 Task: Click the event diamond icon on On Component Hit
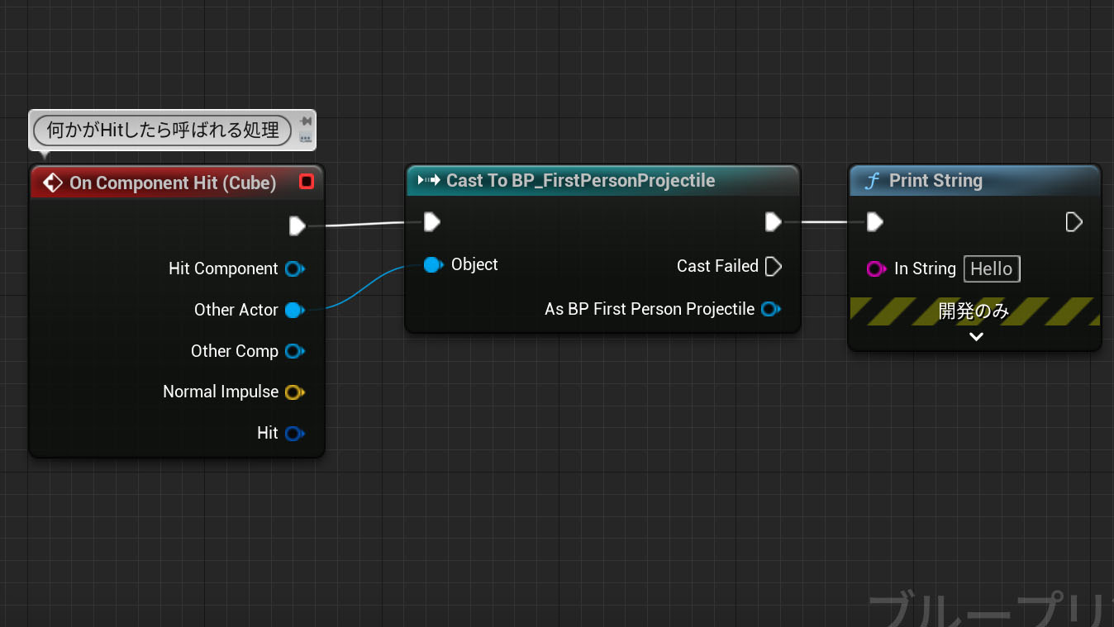pos(52,183)
